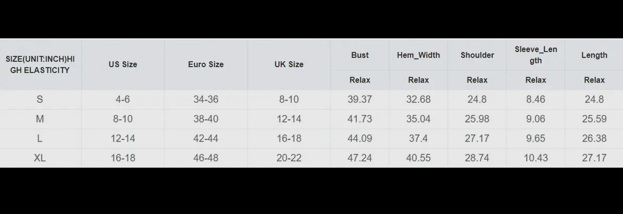
Task: Click the UK Size column header
Action: click(x=289, y=64)
